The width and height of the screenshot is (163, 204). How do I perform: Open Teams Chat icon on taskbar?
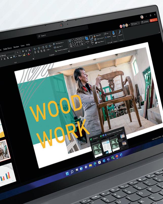(x=86, y=167)
